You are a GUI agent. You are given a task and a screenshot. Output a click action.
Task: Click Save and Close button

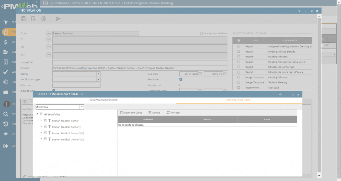131,113
